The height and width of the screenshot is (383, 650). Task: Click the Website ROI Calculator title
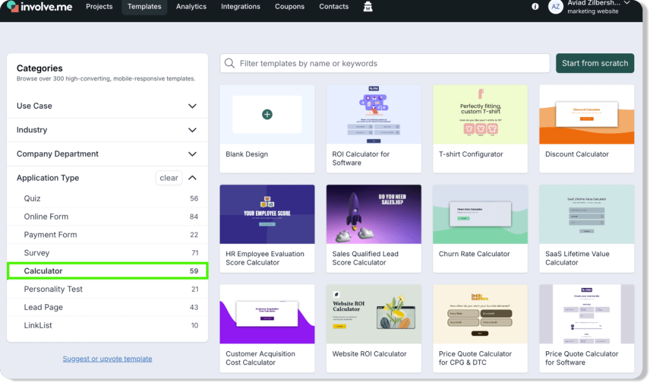369,354
